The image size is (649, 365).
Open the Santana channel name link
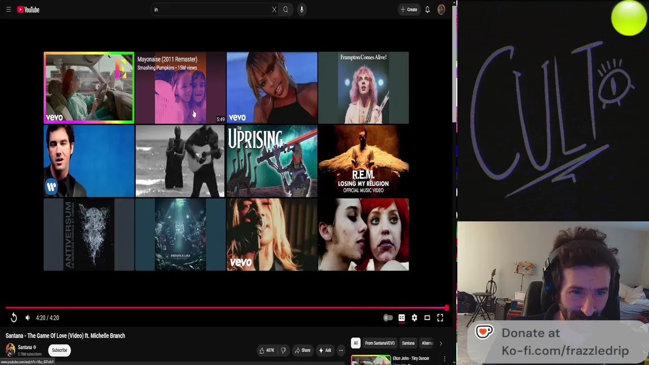pos(25,347)
